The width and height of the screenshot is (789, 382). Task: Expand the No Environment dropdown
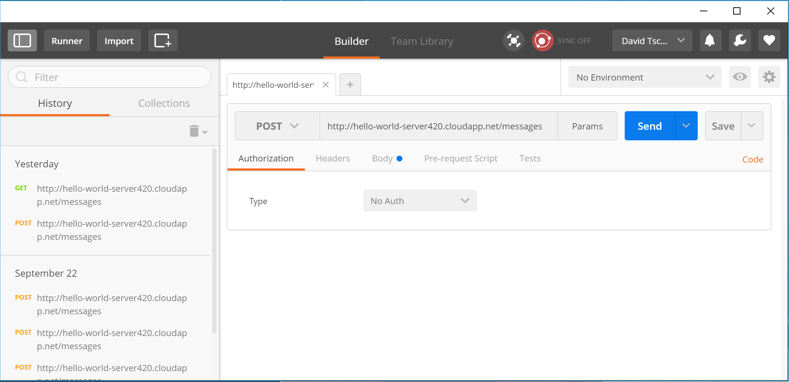[x=645, y=77]
